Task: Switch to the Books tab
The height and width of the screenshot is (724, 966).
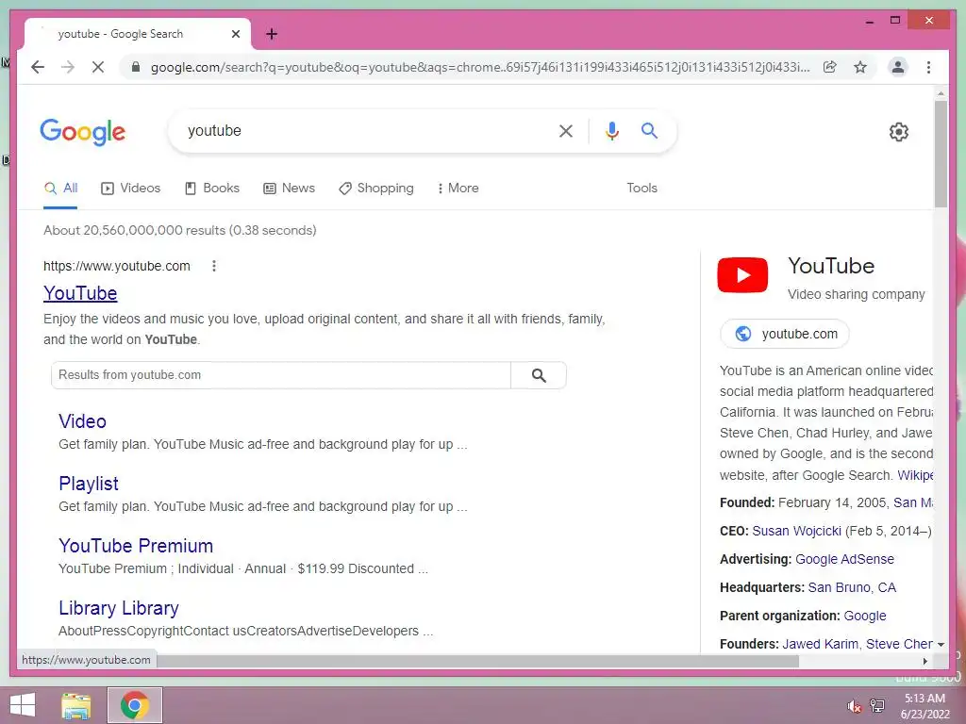Action: (x=212, y=189)
